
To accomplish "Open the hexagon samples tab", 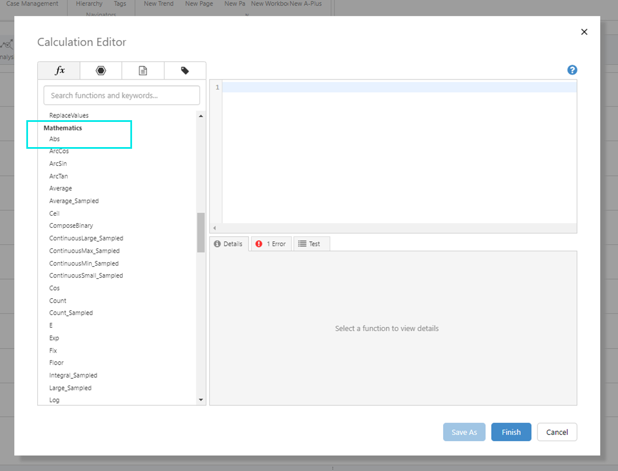I will (101, 70).
